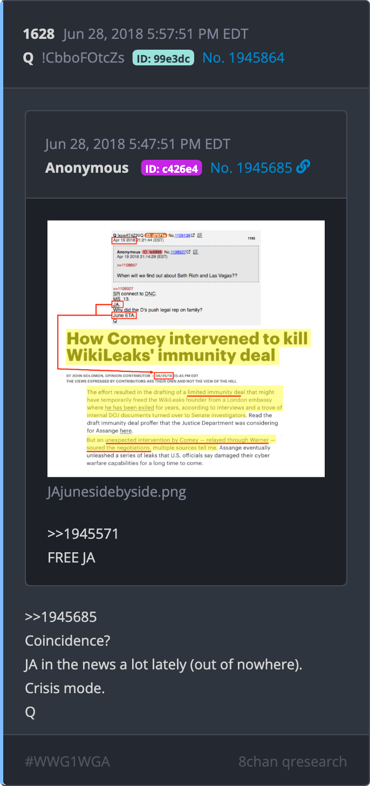Click the JAjunesidebyside.png file name
Screen dimensions: 370x786
click(x=117, y=492)
